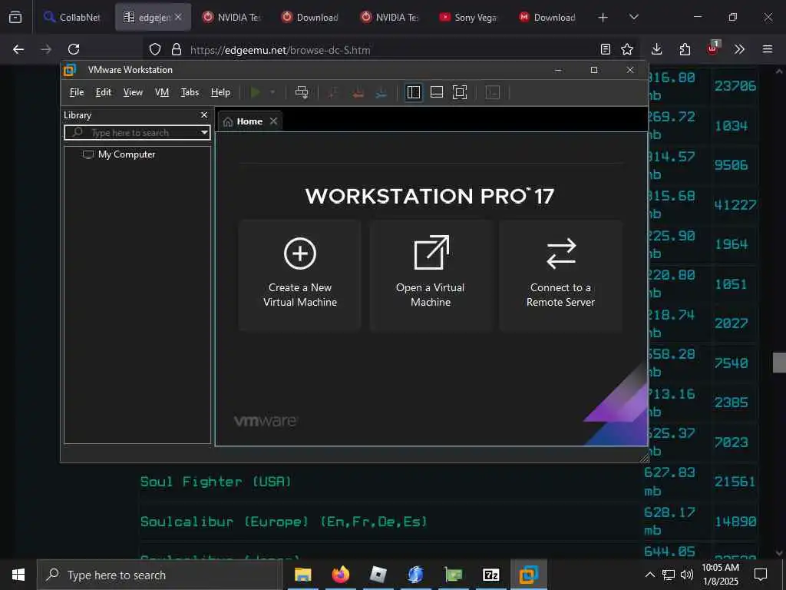Viewport: 786px width, 590px height.
Task: Open the Help menu in VMware
Action: click(x=220, y=92)
